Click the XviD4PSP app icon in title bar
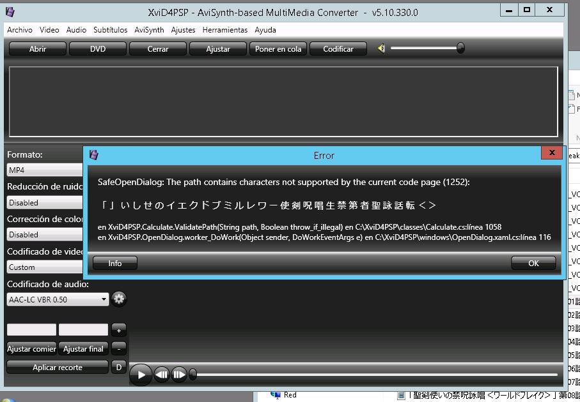 (x=10, y=12)
